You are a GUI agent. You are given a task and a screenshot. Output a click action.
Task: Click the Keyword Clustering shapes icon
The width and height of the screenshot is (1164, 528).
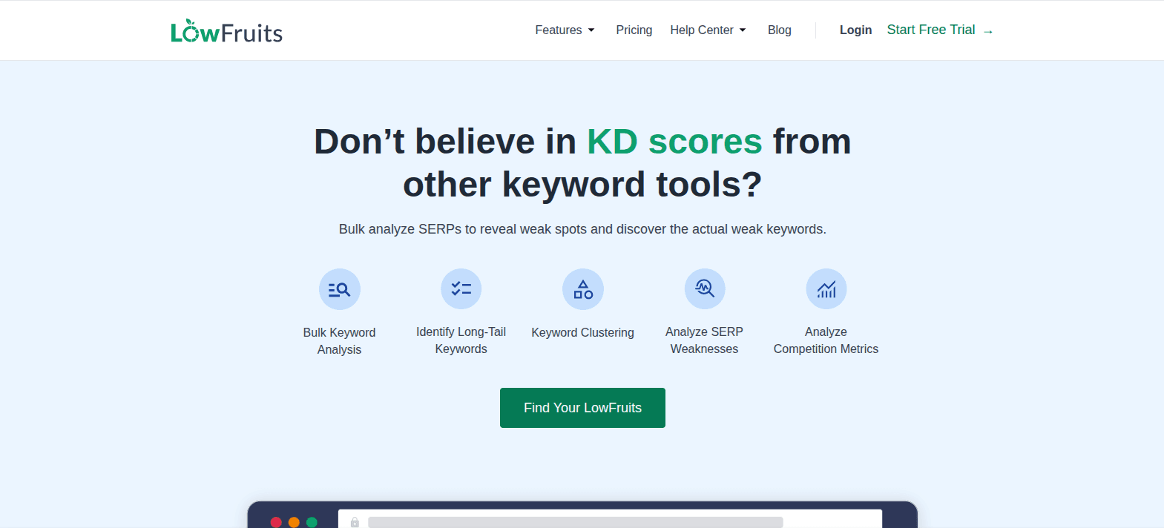[x=583, y=289]
